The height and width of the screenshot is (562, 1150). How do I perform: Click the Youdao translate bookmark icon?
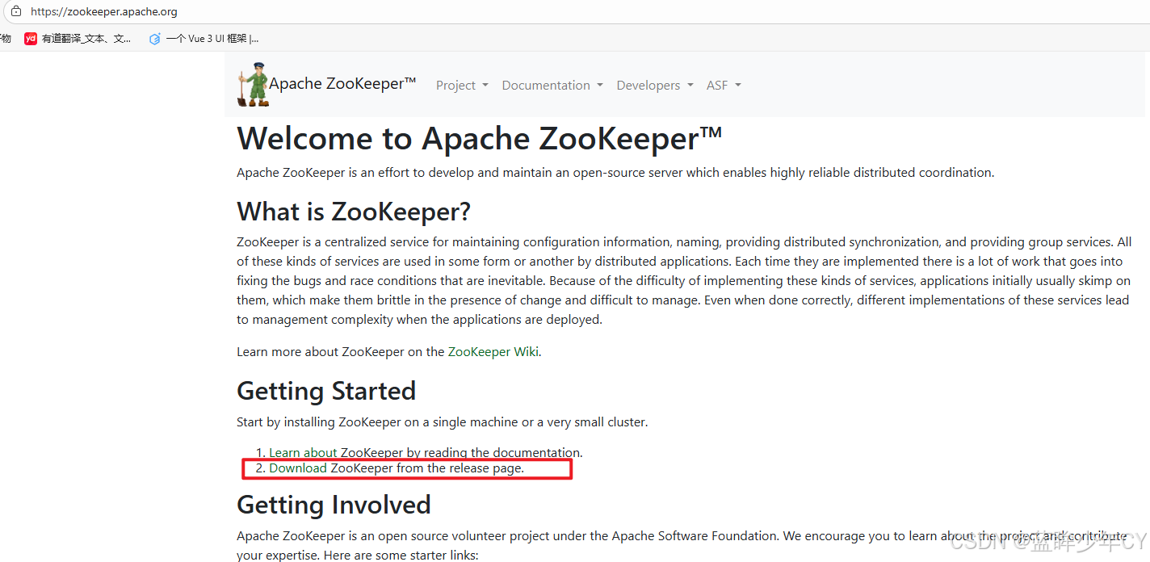(31, 38)
